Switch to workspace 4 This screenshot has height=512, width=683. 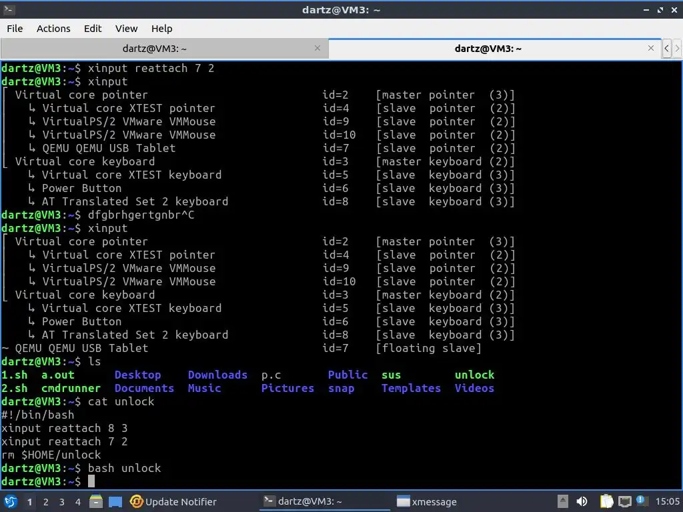point(77,502)
